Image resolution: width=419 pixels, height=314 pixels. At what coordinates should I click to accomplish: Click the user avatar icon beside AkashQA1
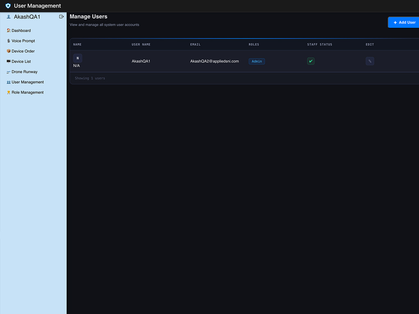tap(9, 16)
